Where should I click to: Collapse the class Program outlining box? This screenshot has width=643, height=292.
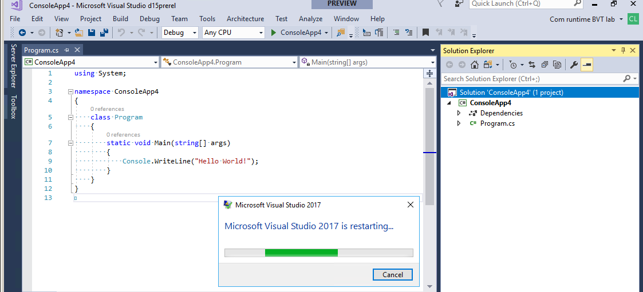[x=70, y=117]
